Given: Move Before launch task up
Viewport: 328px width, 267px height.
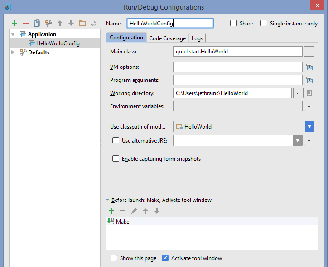Looking at the screenshot, I should [145, 211].
